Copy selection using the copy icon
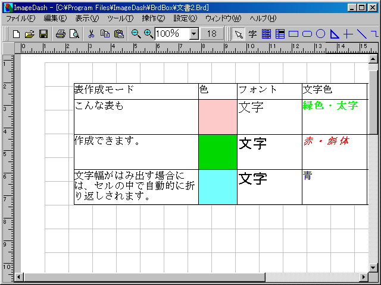The height and width of the screenshot is (285, 381). pos(105,34)
